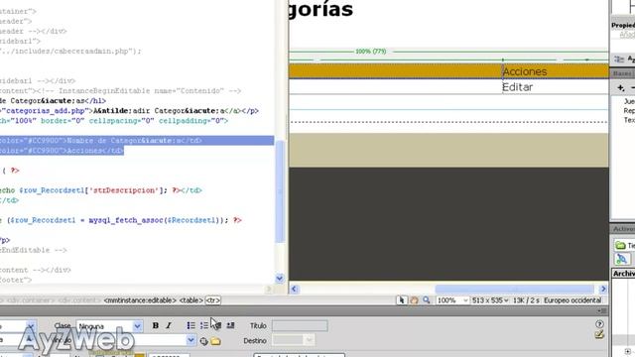This screenshot has height=357, width=635.
Task: Open window size 513 x 535 dropdown
Action: pos(490,300)
